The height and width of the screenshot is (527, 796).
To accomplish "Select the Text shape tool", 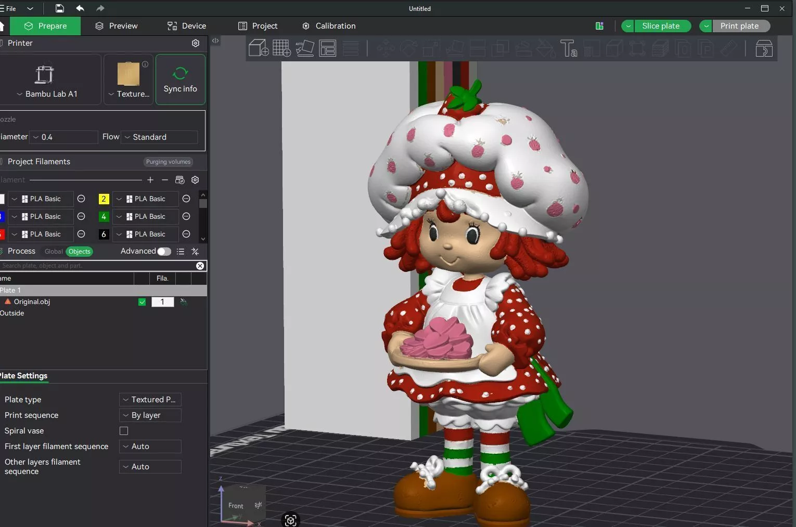I will (x=569, y=49).
